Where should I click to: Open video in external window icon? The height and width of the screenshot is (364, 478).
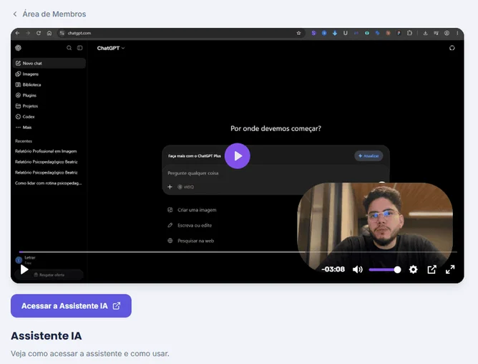click(x=431, y=269)
